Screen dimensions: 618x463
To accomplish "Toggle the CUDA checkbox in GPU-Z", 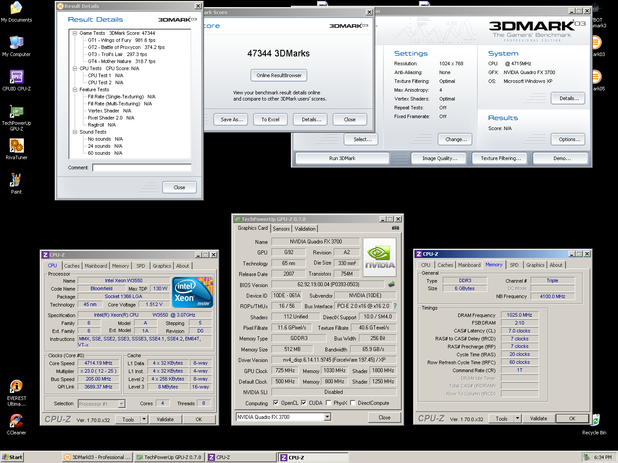I will point(304,403).
